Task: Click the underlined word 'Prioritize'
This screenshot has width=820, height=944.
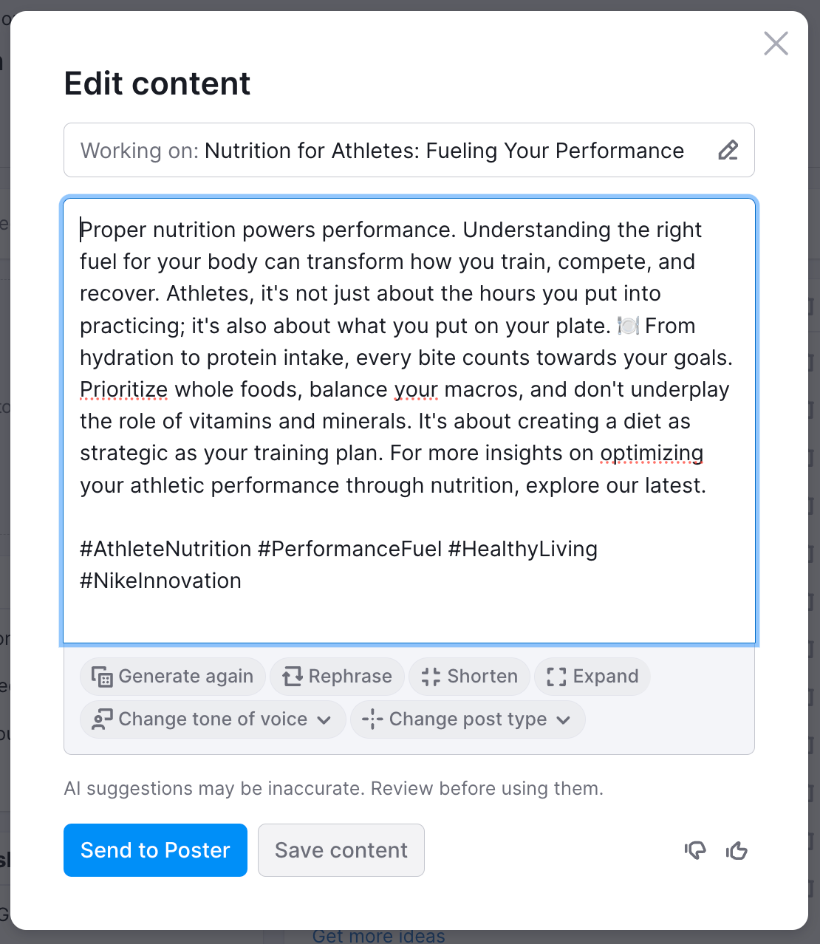Action: click(x=123, y=389)
